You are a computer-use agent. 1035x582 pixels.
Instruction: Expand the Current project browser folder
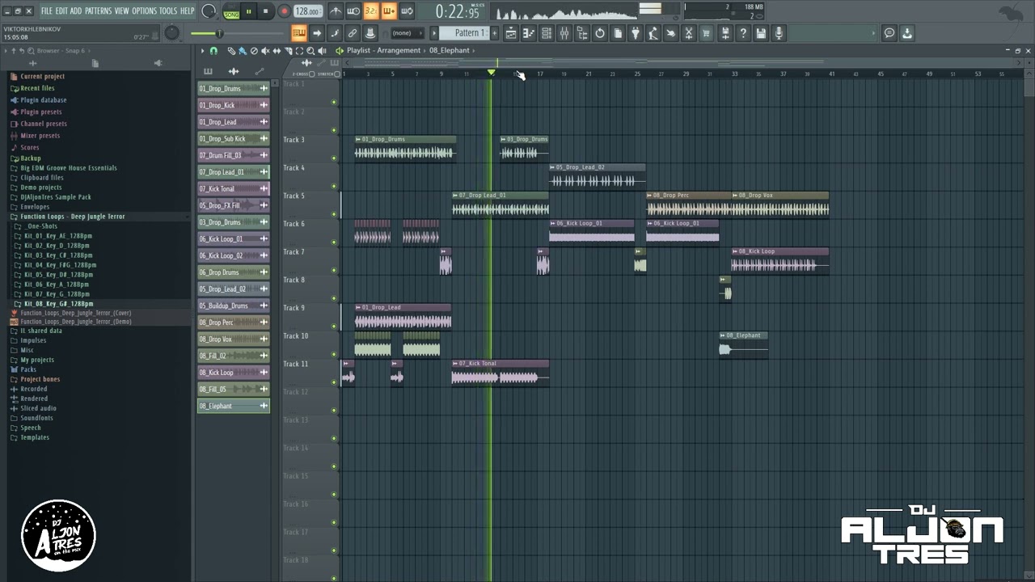click(x=42, y=77)
